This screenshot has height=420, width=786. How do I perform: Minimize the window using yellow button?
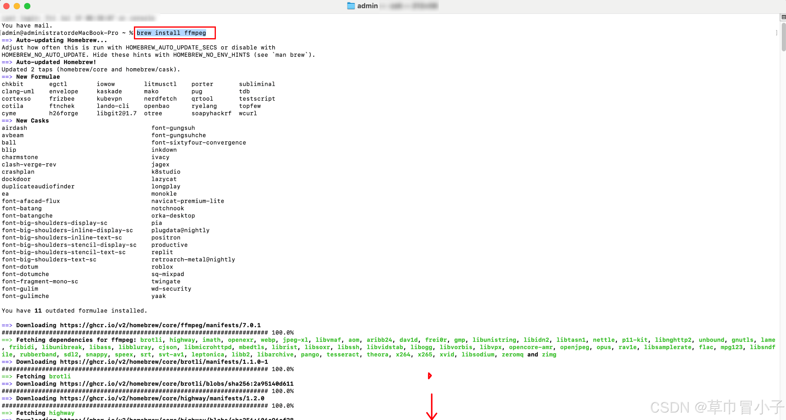point(17,6)
